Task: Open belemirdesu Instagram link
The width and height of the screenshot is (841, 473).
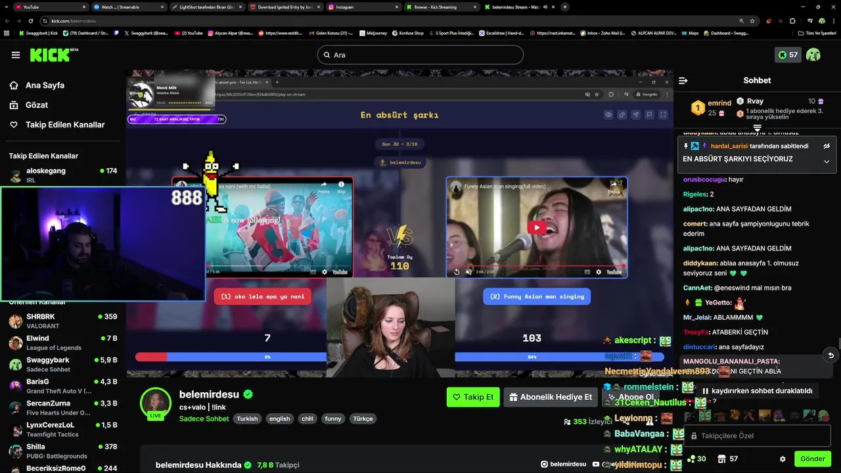Action: coord(563,464)
